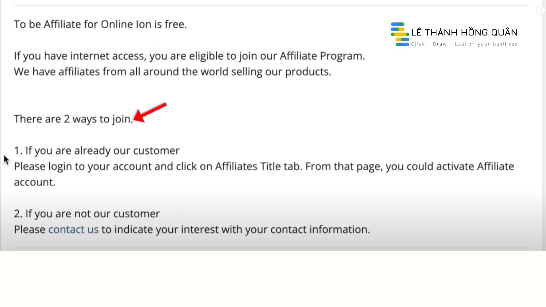This screenshot has height=307, width=546.
Task: Click the "1. If you are already our customer" heading
Action: click(x=97, y=150)
